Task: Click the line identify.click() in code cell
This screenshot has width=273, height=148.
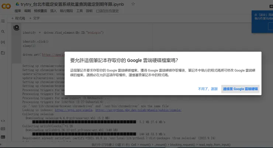Action: (x=35, y=41)
